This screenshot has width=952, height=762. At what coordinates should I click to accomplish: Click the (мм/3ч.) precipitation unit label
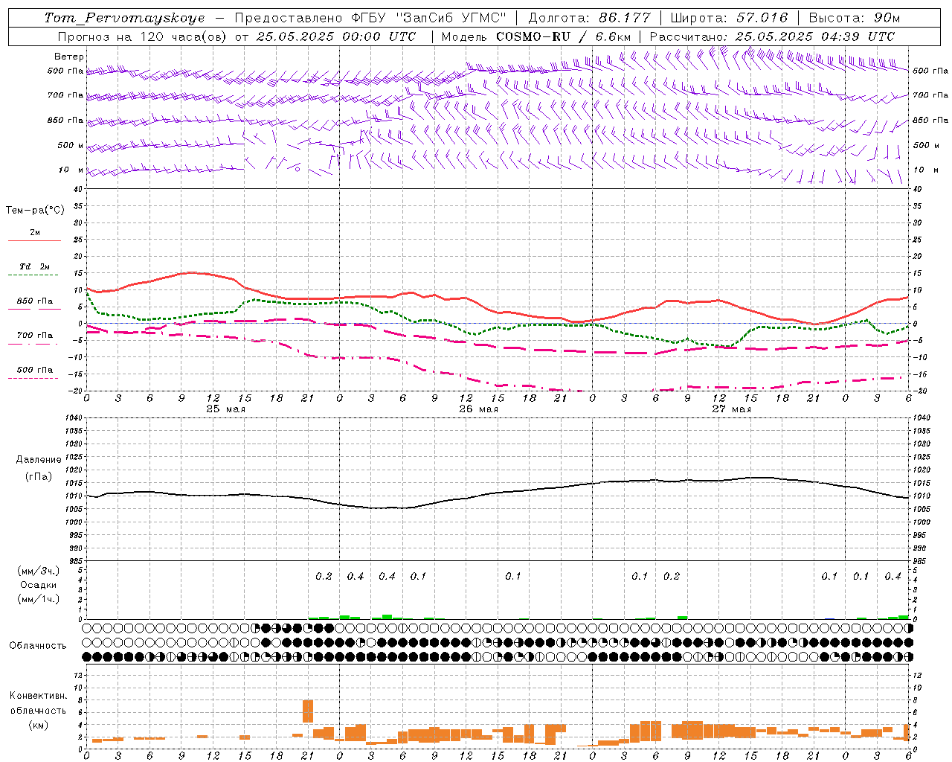pos(39,571)
